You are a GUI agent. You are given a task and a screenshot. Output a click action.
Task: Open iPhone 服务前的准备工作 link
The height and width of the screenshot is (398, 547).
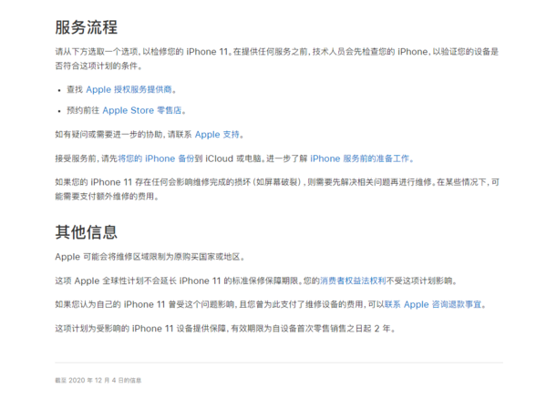360,158
